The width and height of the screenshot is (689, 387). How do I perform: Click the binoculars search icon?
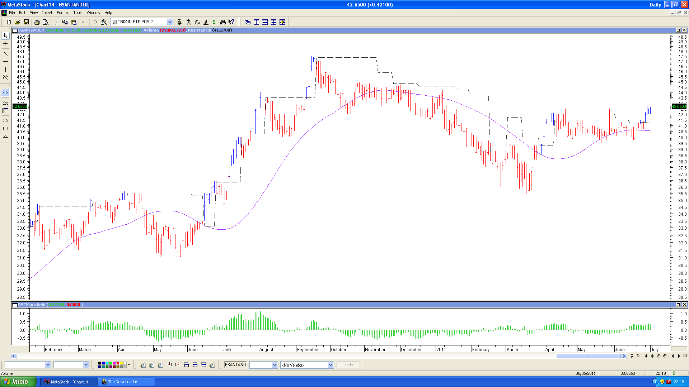coord(223,22)
